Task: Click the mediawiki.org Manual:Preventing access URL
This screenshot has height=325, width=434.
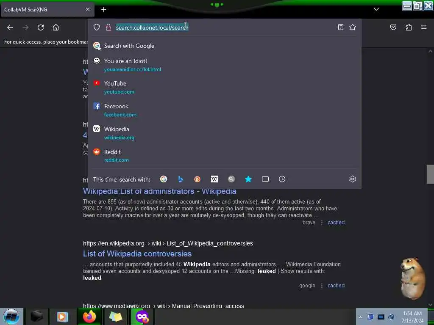Action: point(164,306)
